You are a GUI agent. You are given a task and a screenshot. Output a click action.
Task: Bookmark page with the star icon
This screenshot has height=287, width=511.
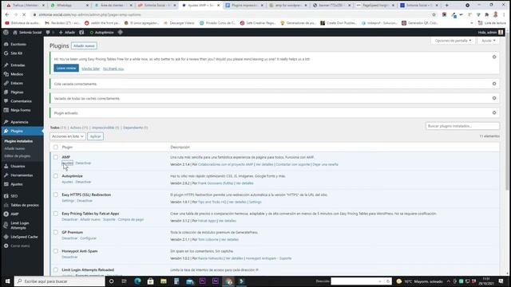[x=434, y=14]
